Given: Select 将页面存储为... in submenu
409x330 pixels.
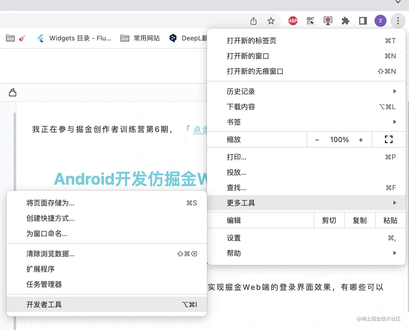Looking at the screenshot, I should (x=107, y=203).
